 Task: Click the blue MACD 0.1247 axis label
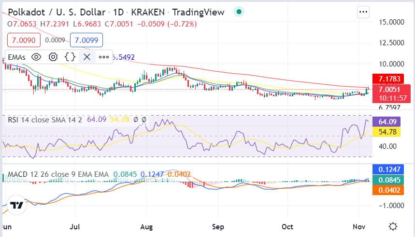(388, 170)
